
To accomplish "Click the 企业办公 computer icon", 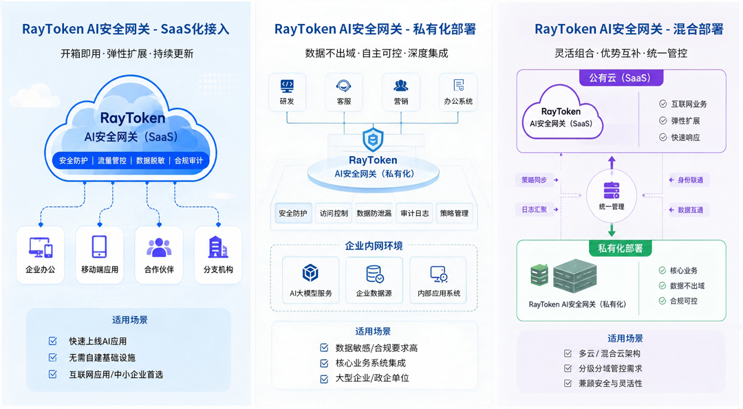I will pyautogui.click(x=41, y=247).
